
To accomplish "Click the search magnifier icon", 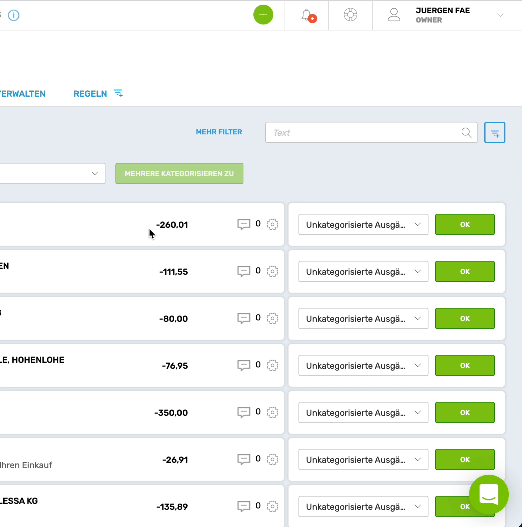I will point(466,133).
